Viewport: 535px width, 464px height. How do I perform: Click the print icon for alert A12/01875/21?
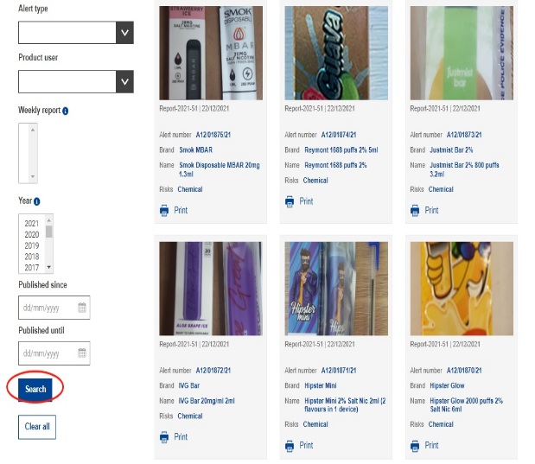[164, 211]
